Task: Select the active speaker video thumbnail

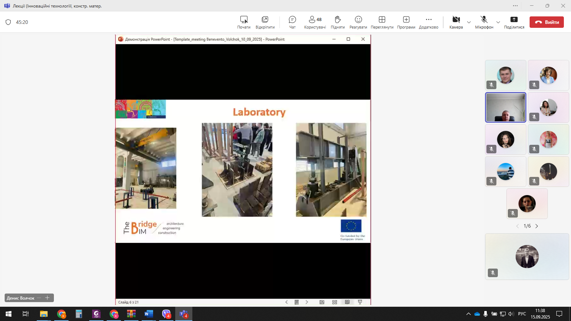Action: tap(505, 107)
